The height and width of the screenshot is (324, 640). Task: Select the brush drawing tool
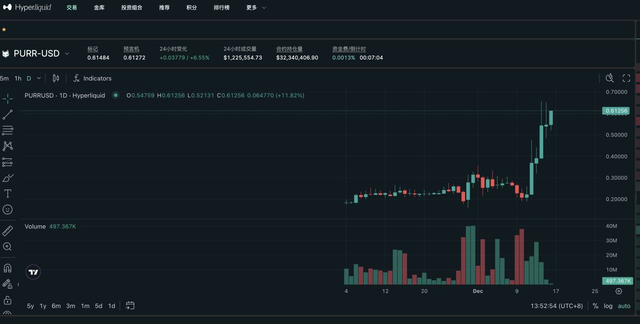(7, 178)
